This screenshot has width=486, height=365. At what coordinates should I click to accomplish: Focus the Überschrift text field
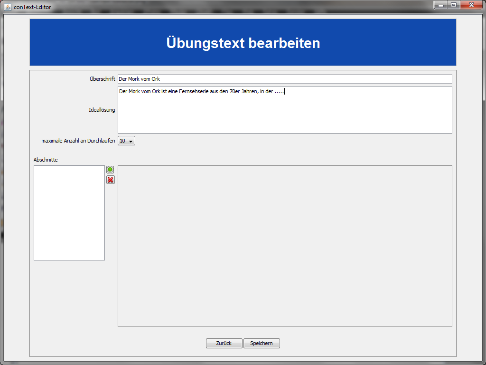285,79
